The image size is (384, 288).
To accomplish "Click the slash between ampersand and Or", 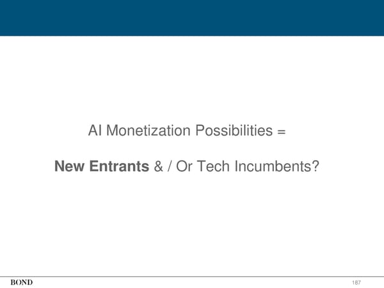I will click(172, 166).
